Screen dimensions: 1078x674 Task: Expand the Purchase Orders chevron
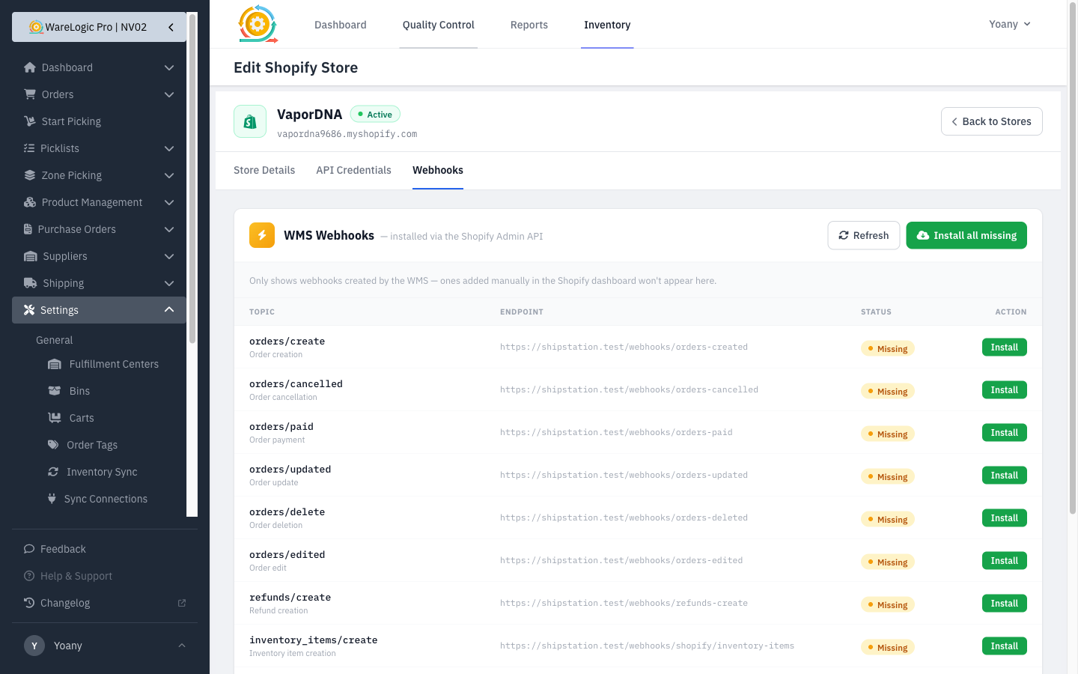(169, 229)
